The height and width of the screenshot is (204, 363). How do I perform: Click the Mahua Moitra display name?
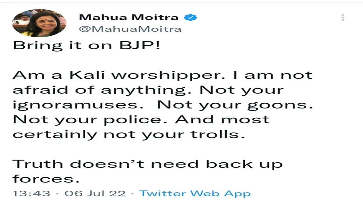coord(129,17)
